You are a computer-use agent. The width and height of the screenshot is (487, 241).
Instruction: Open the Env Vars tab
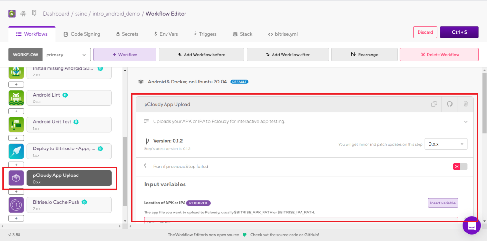click(x=166, y=34)
